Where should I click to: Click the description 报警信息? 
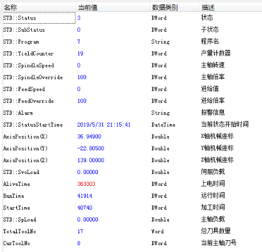[x=213, y=112]
